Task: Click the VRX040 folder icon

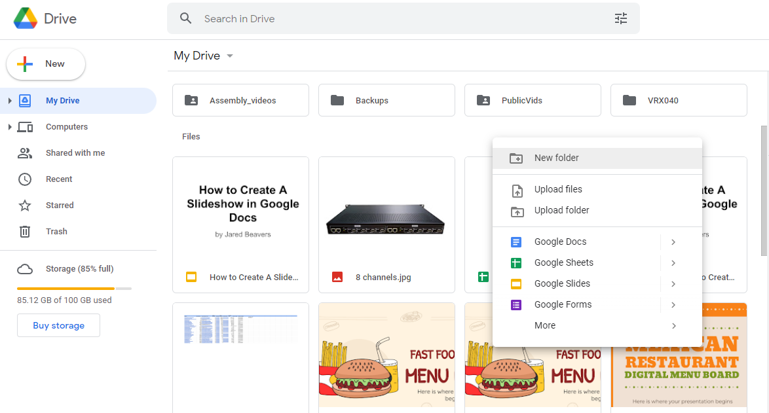Action: 629,100
